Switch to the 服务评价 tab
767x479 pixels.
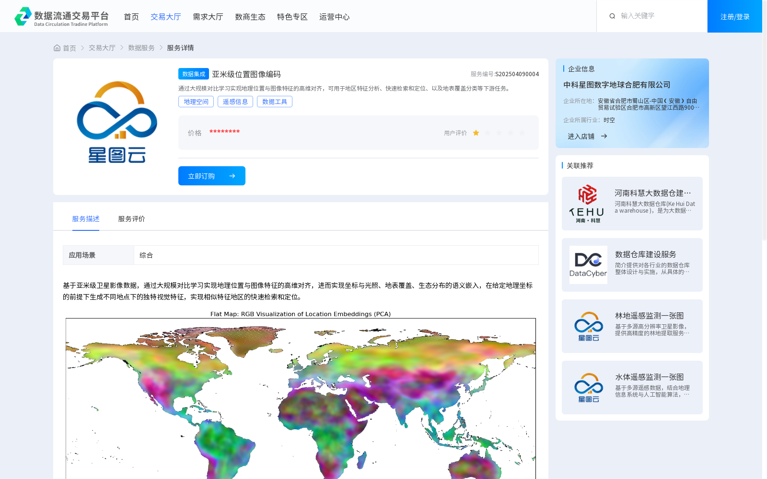click(x=132, y=219)
